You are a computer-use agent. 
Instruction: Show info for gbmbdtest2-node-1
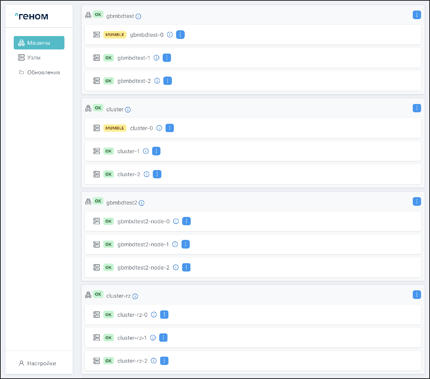point(175,244)
